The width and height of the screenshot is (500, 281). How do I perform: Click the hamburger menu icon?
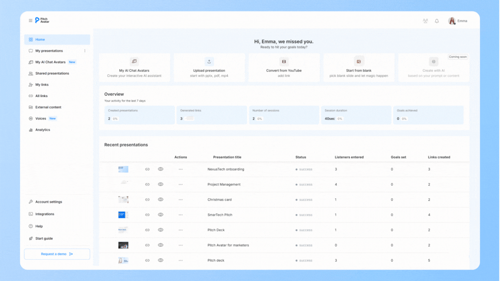(x=30, y=20)
